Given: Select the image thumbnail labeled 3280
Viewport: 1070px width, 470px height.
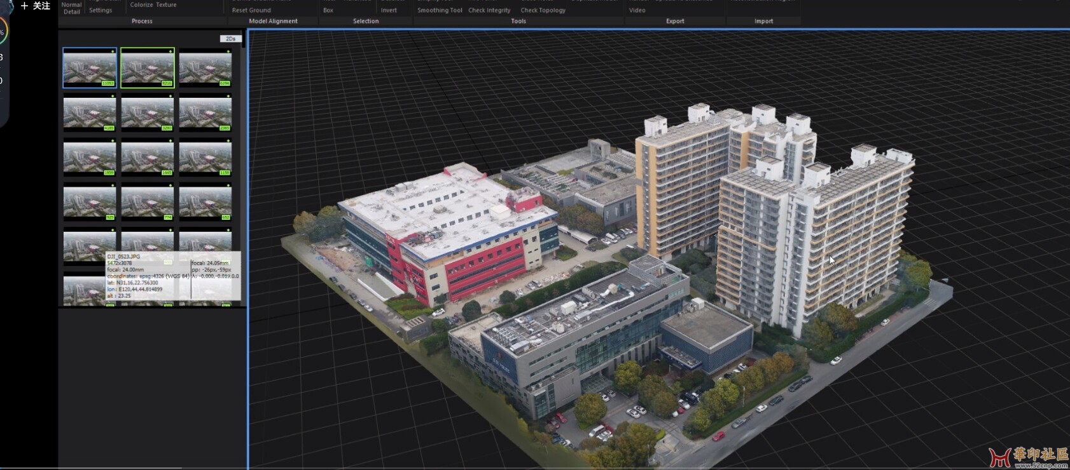Looking at the screenshot, I should click(148, 113).
